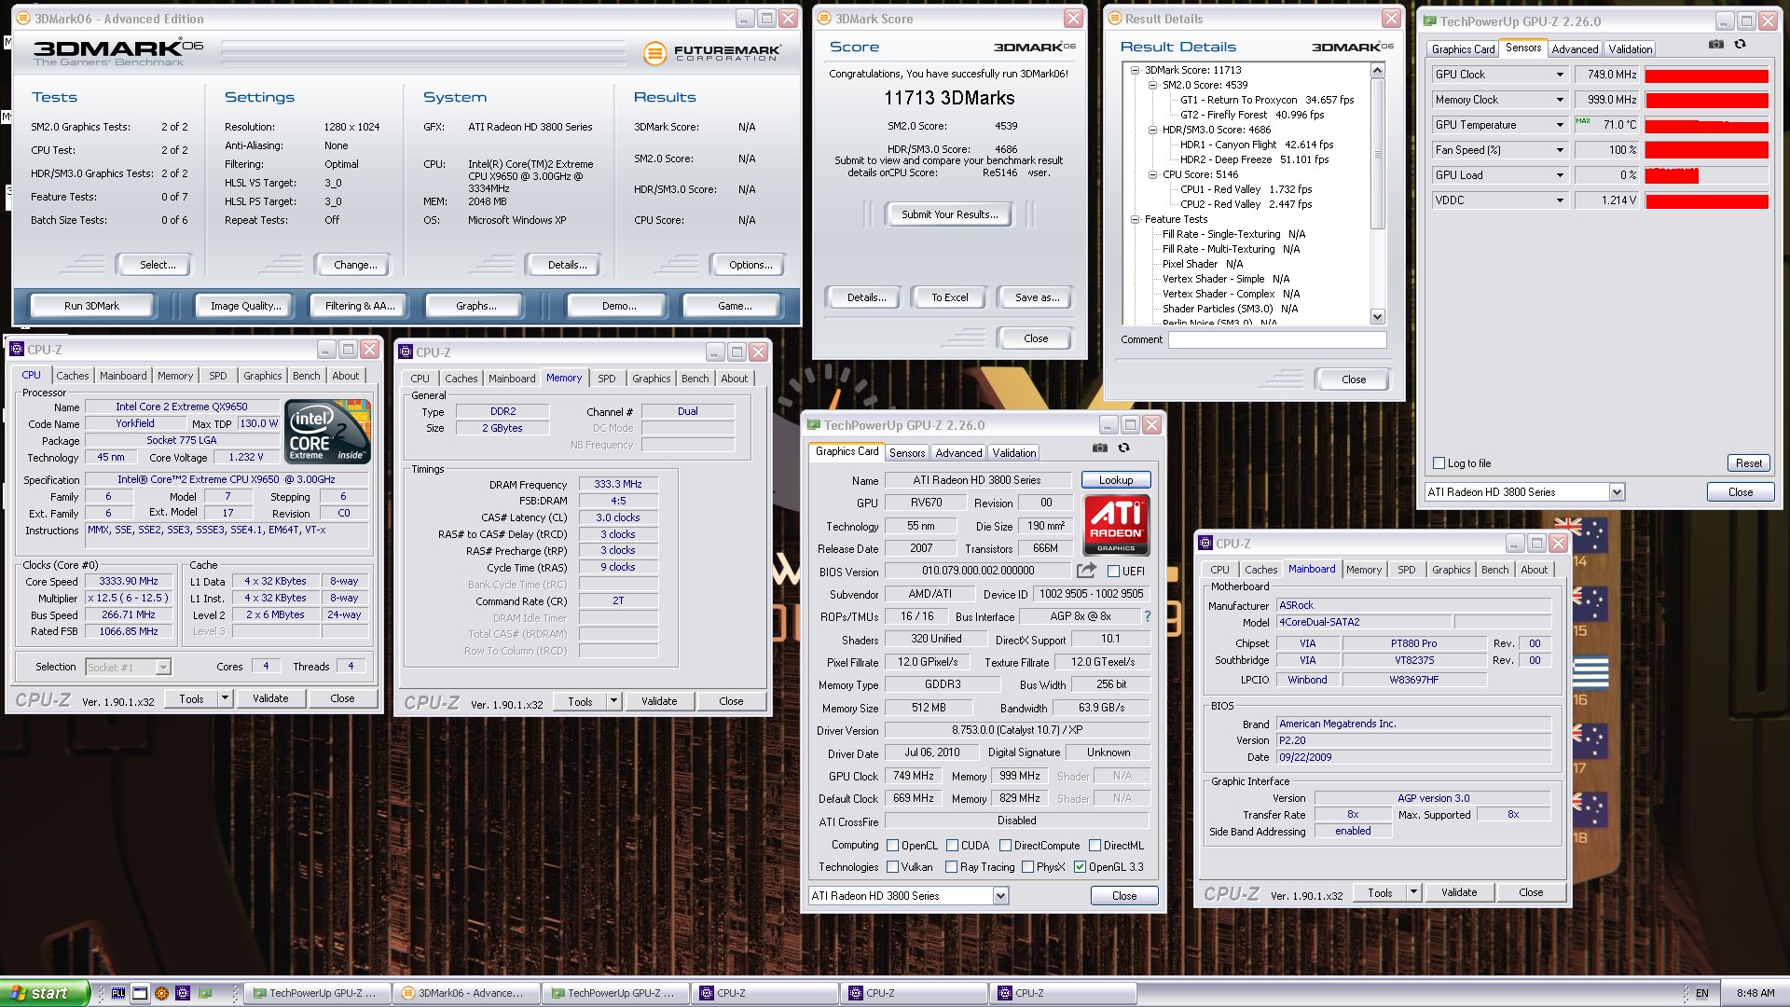Click refresh icon in GPU-Z Graphics Card window

(1123, 448)
